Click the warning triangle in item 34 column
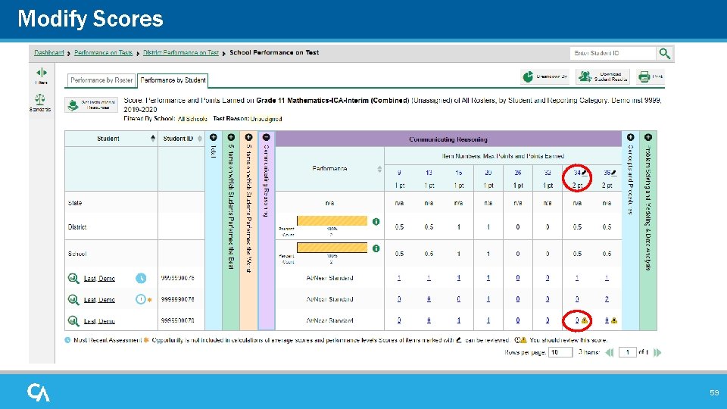 [584, 320]
